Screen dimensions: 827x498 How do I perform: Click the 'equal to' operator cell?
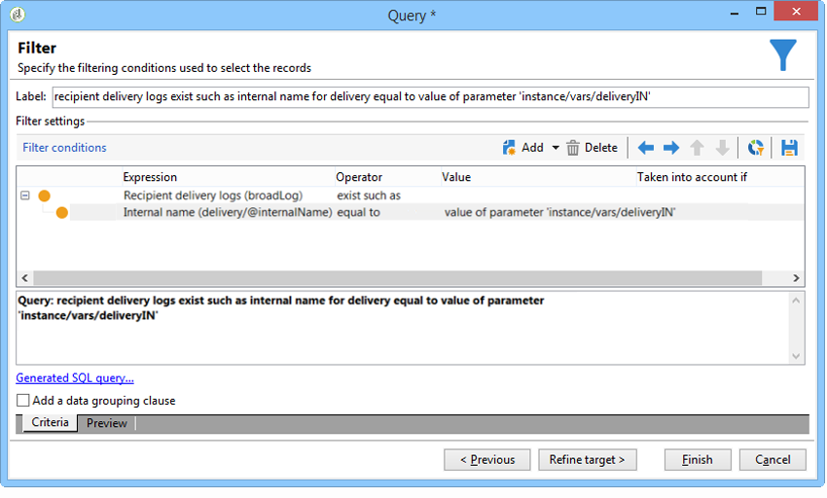pyautogui.click(x=359, y=213)
